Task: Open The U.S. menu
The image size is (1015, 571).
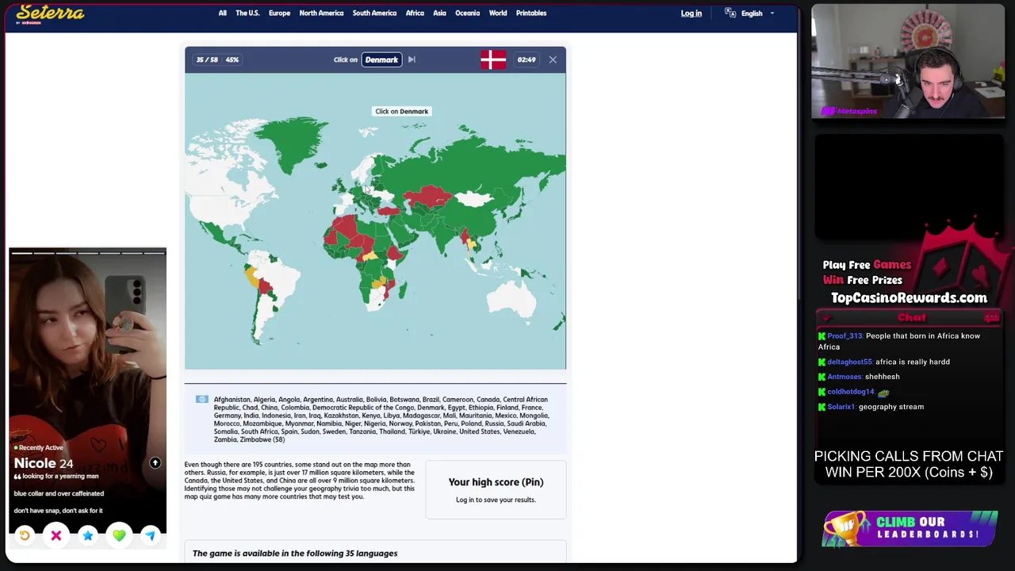Action: (247, 13)
